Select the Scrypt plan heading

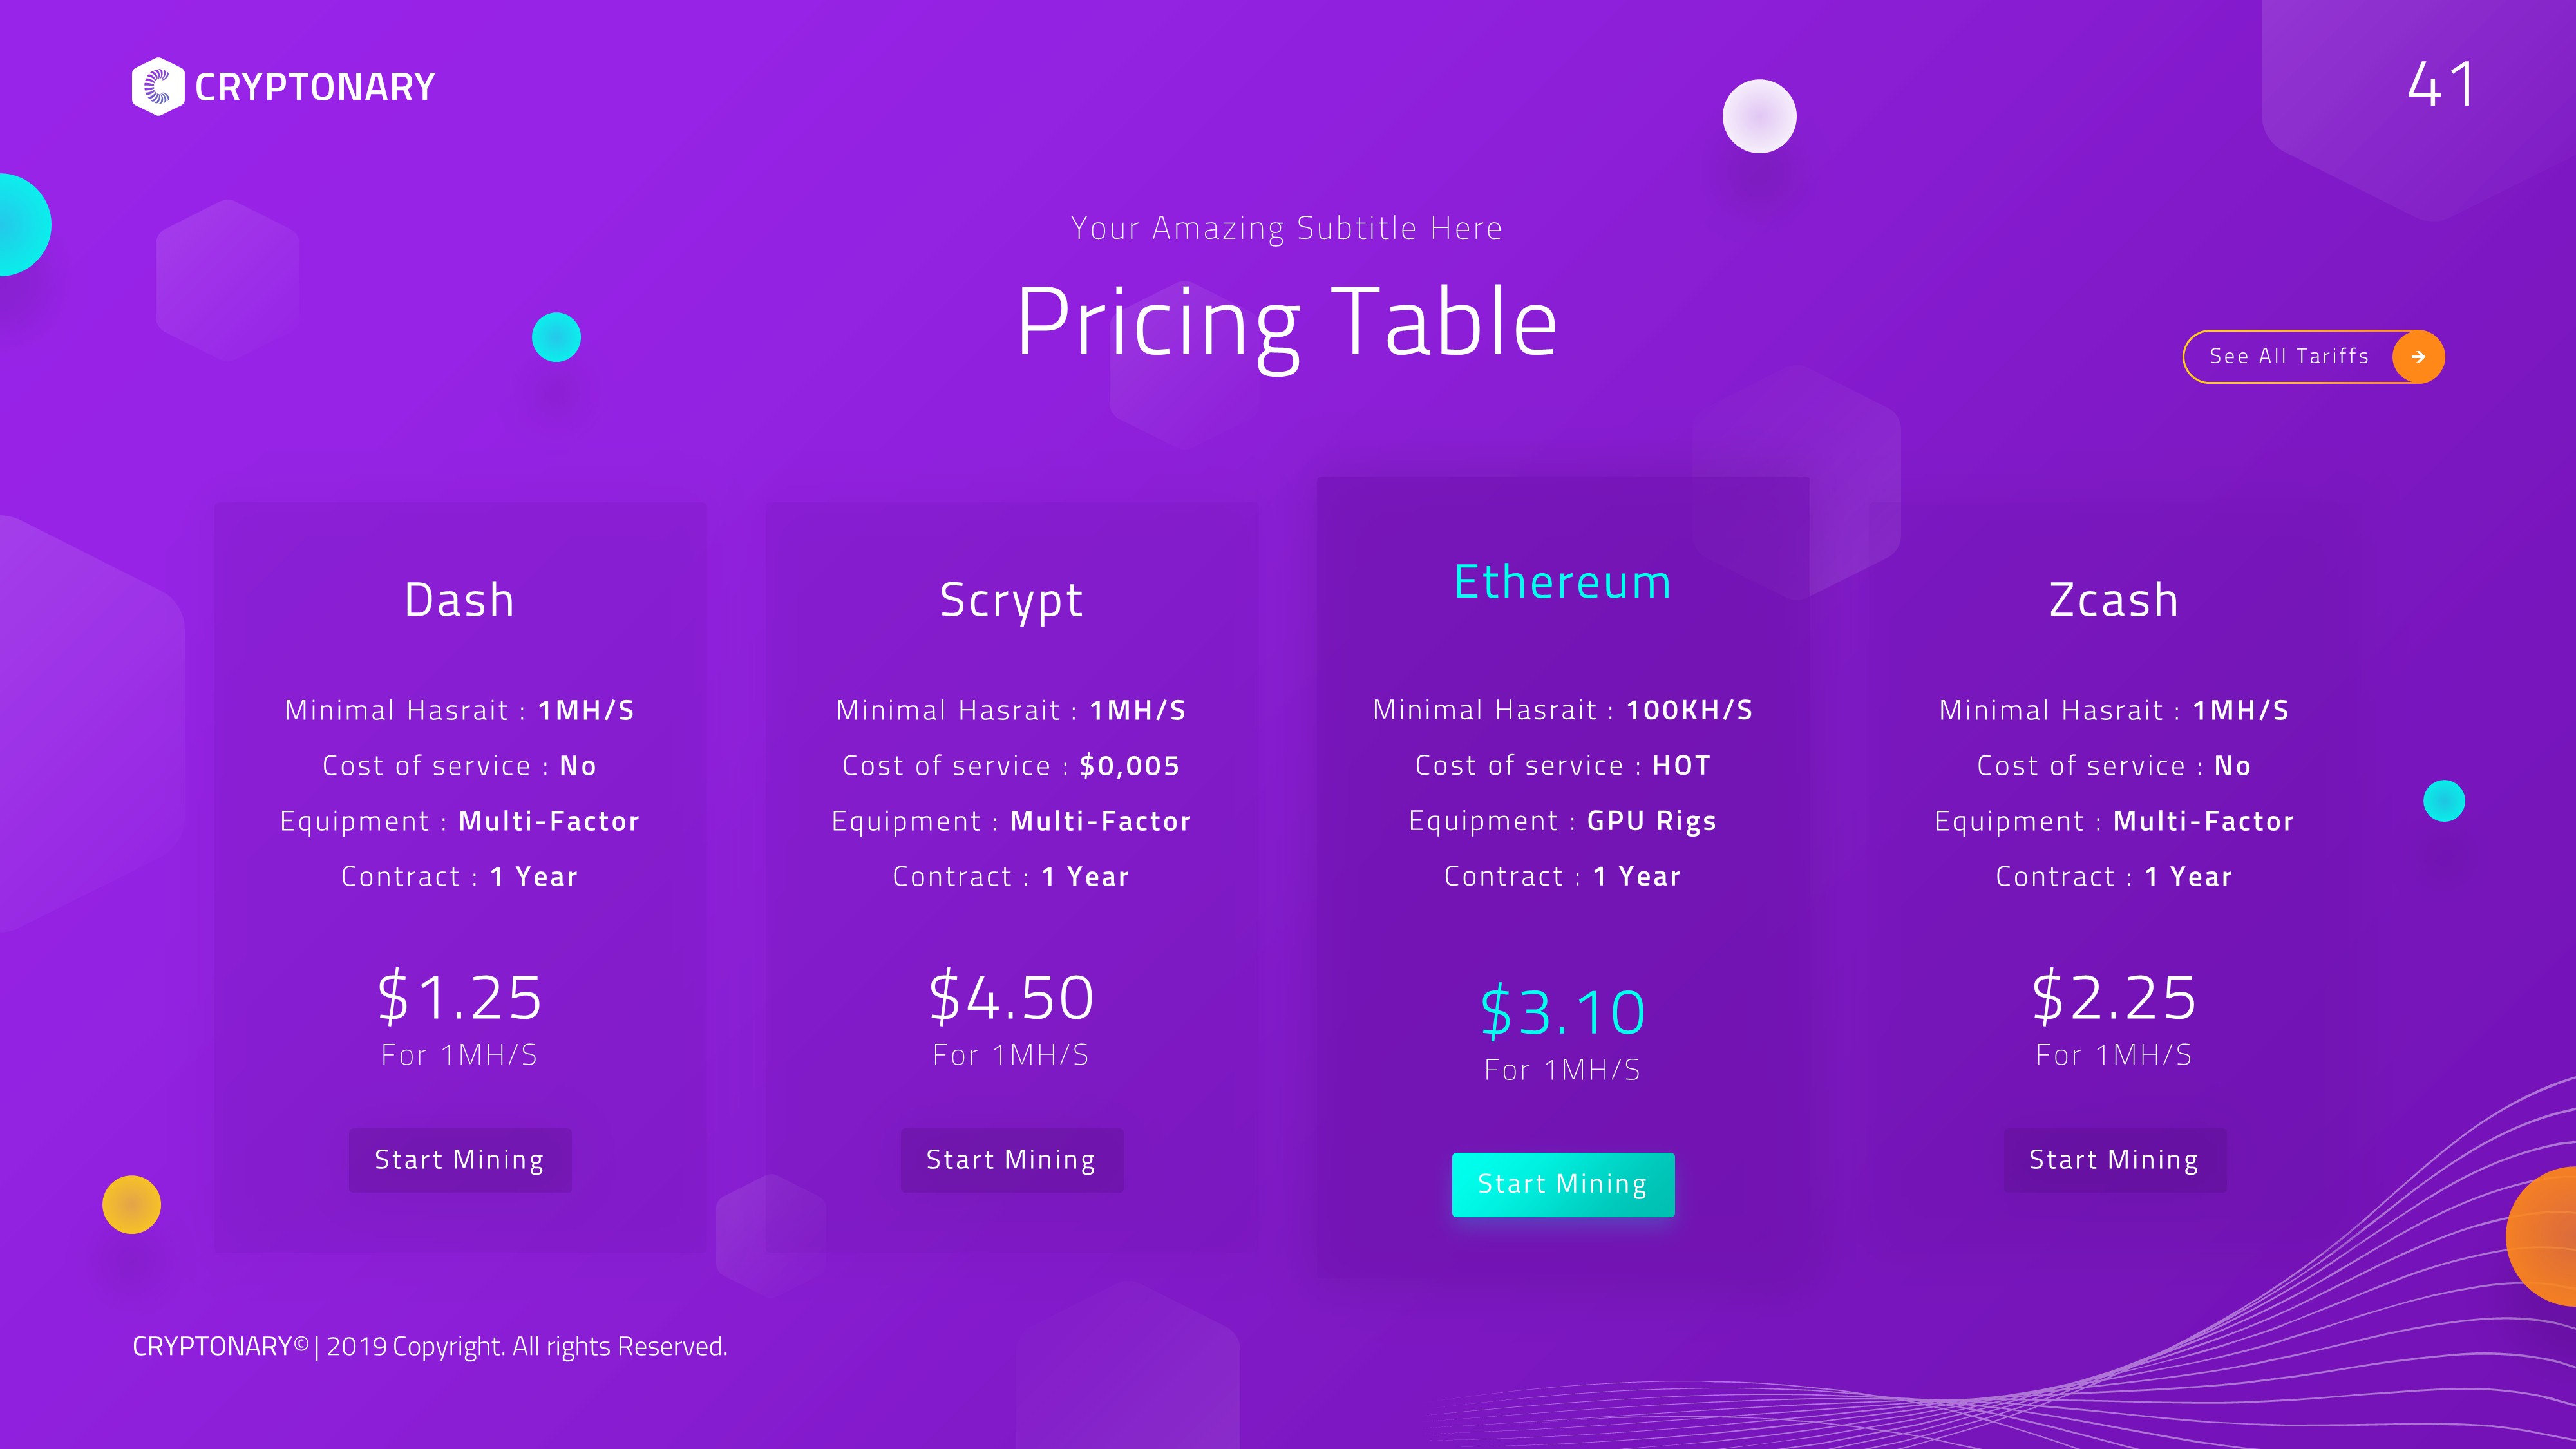(1011, 600)
